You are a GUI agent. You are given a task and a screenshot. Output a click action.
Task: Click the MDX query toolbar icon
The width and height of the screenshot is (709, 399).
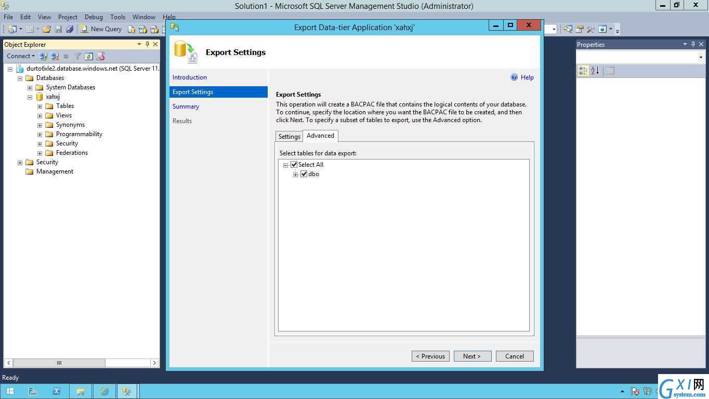tap(143, 29)
